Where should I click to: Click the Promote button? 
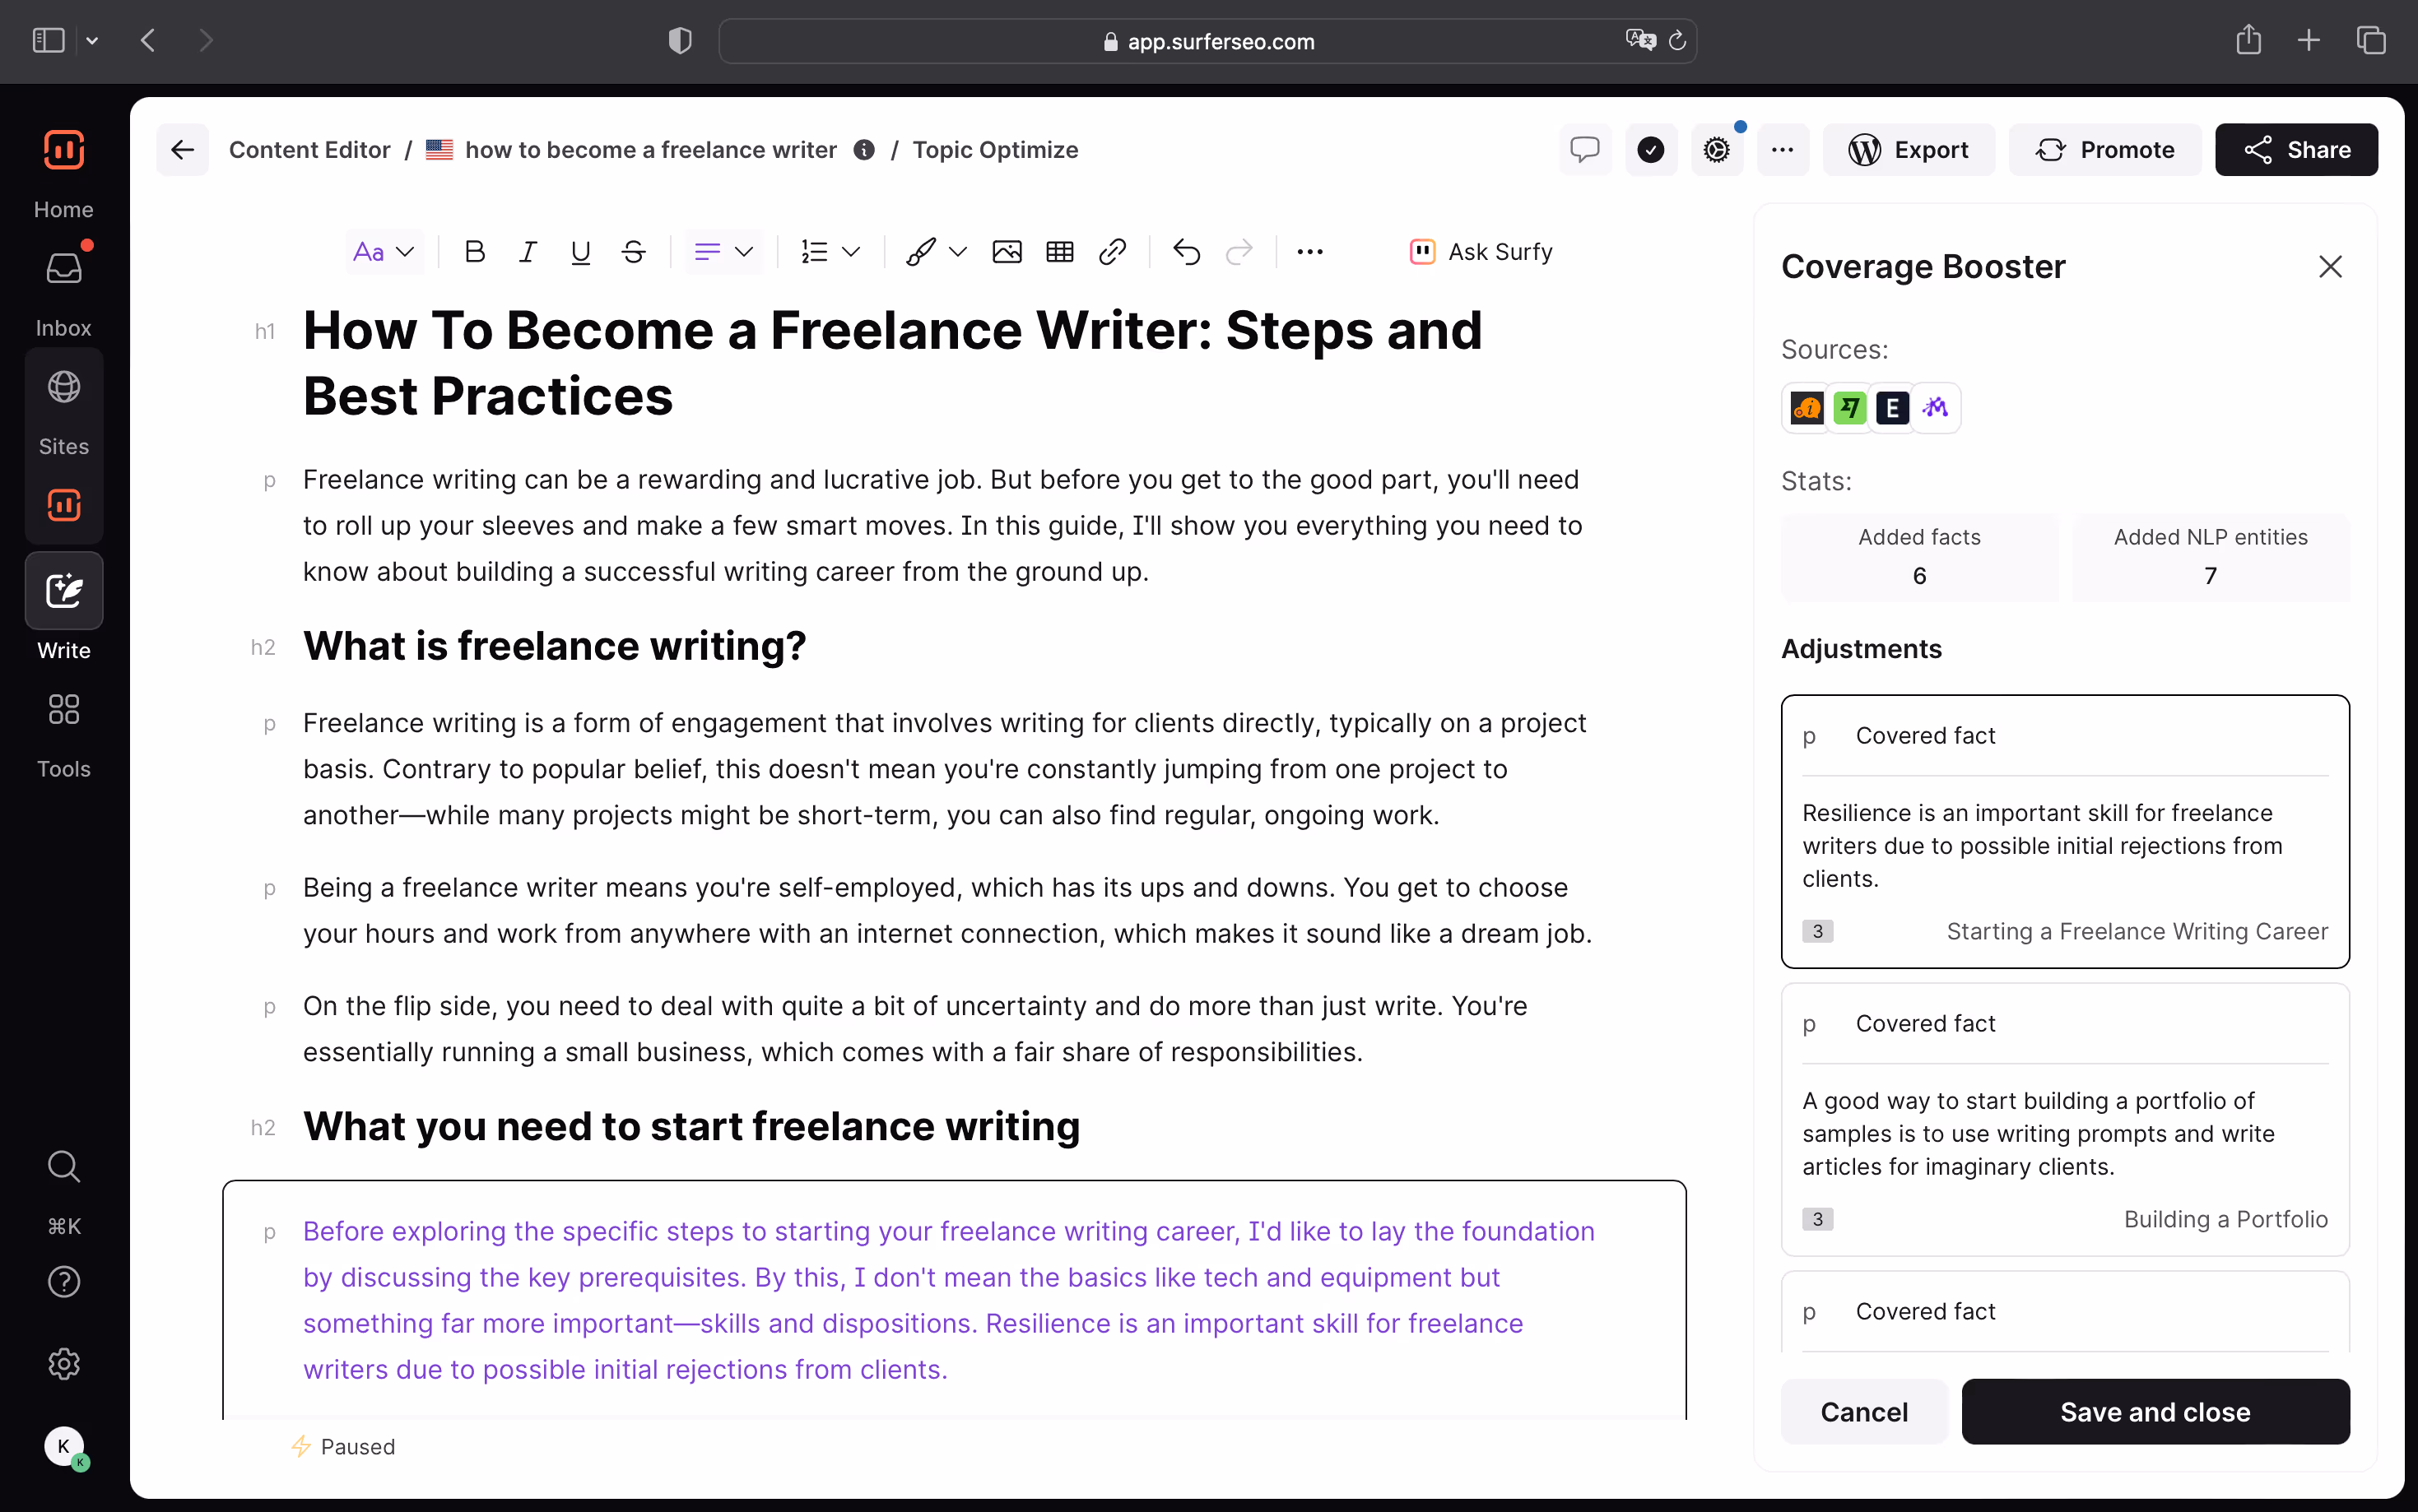click(x=2105, y=150)
